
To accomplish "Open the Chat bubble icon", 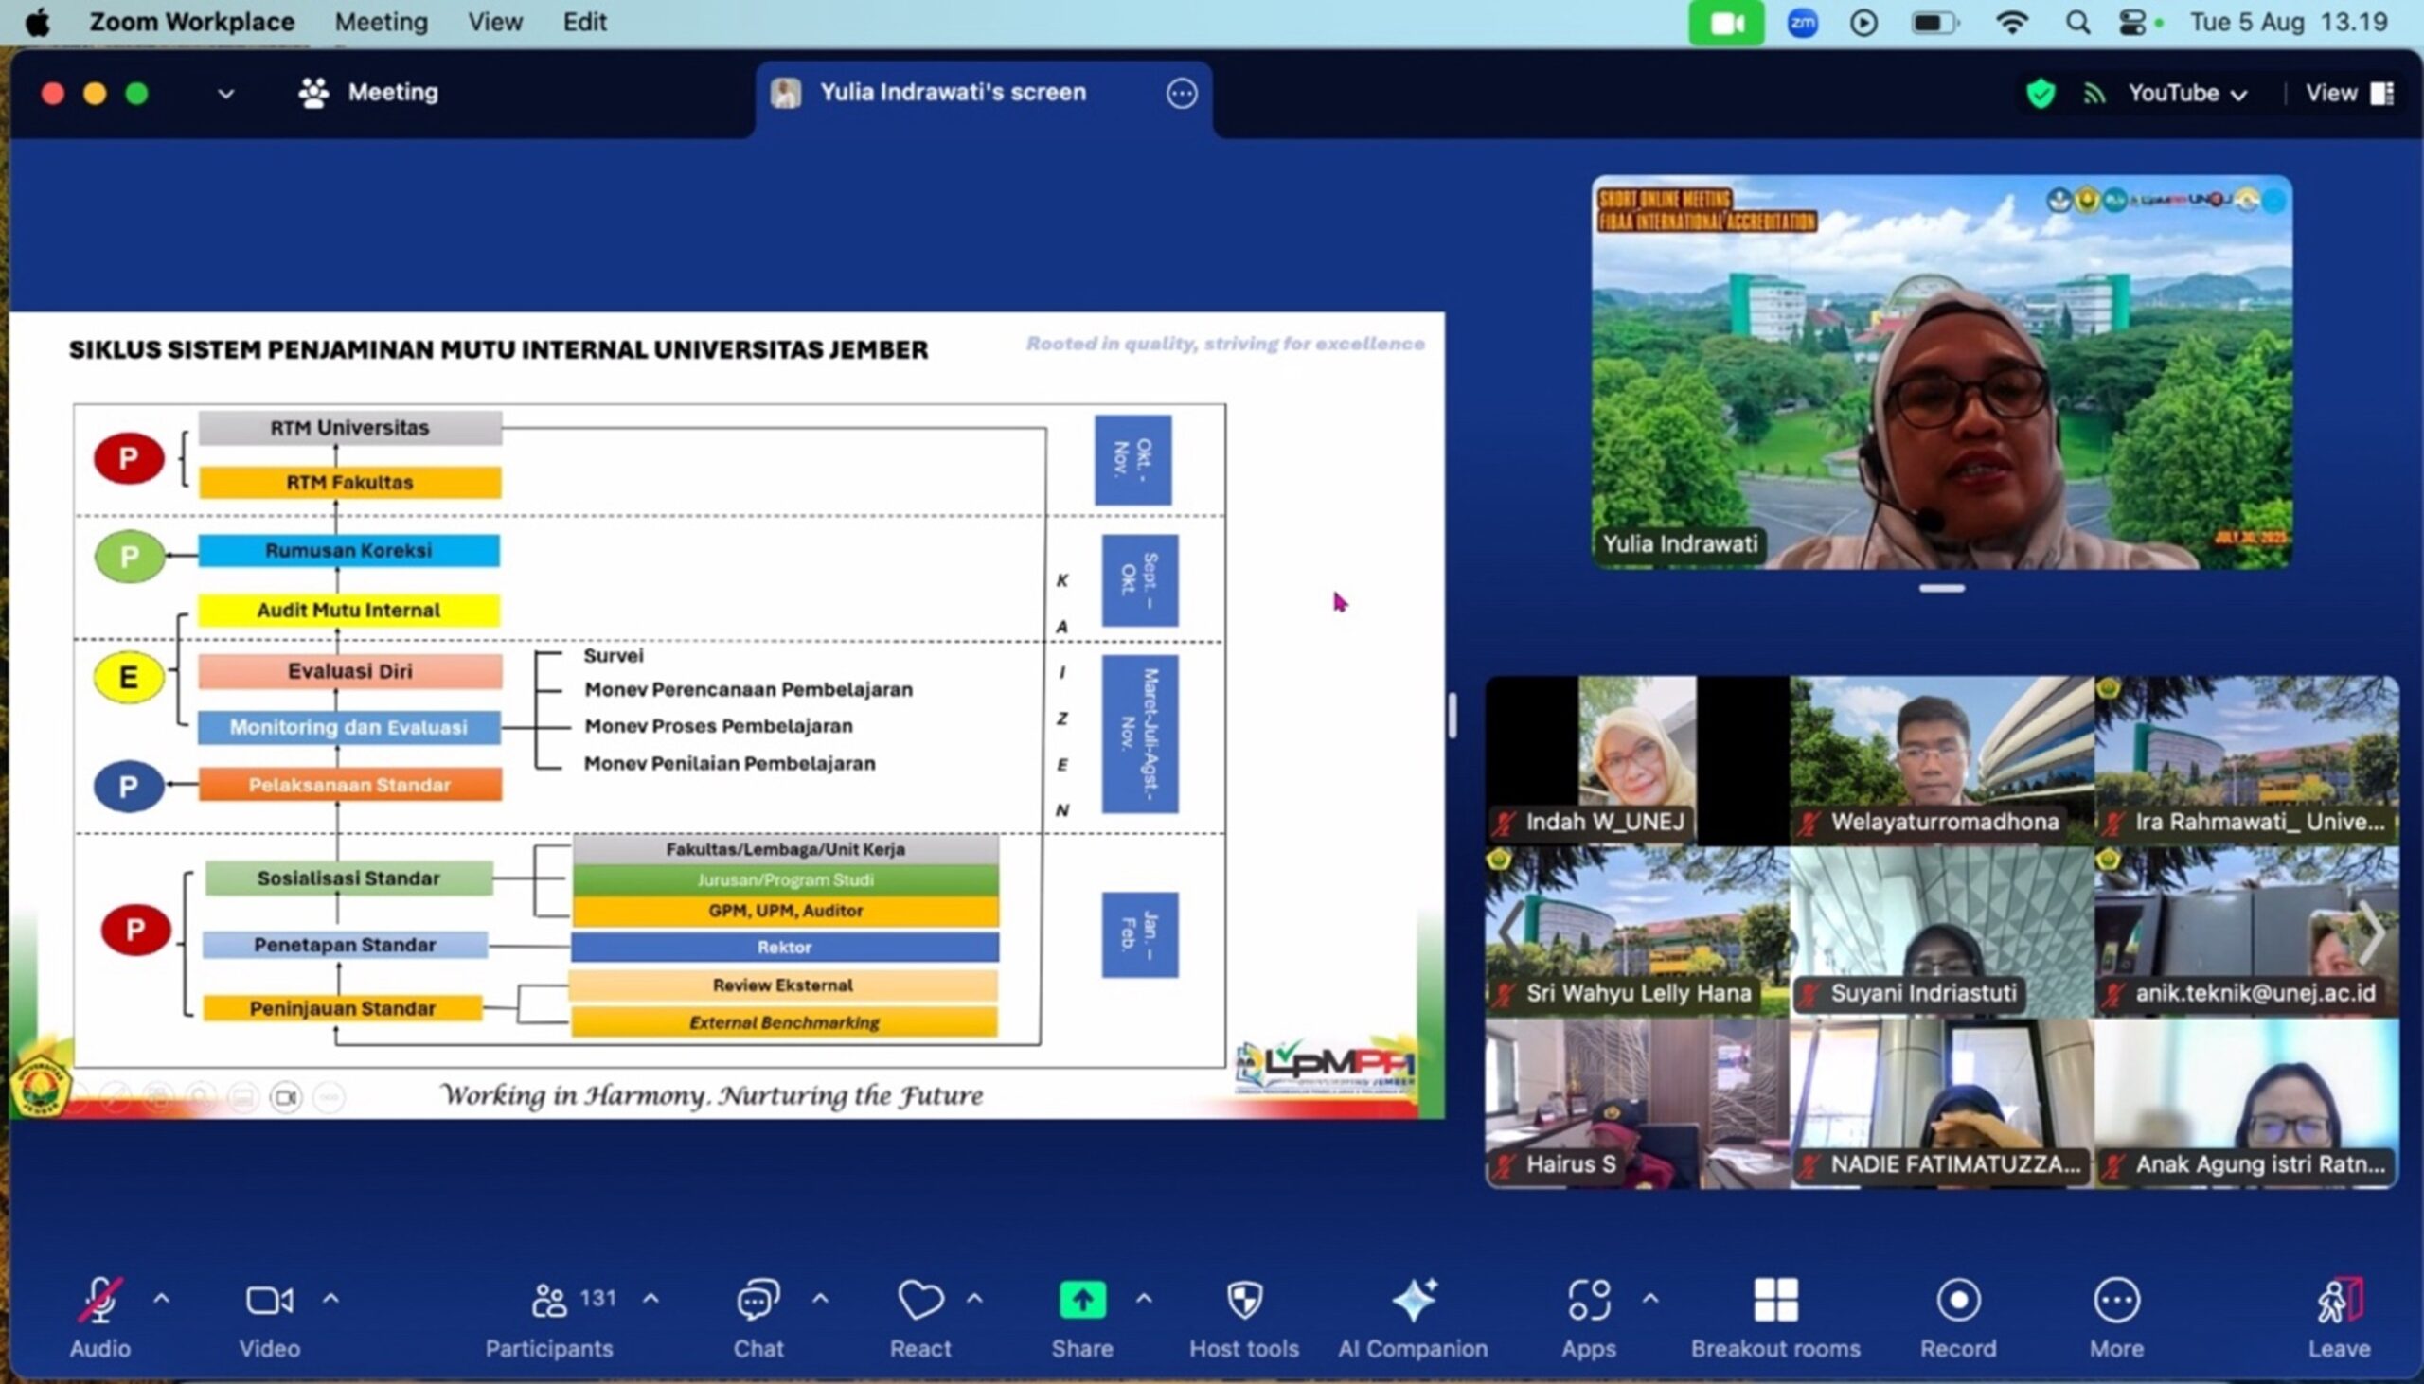I will point(757,1301).
